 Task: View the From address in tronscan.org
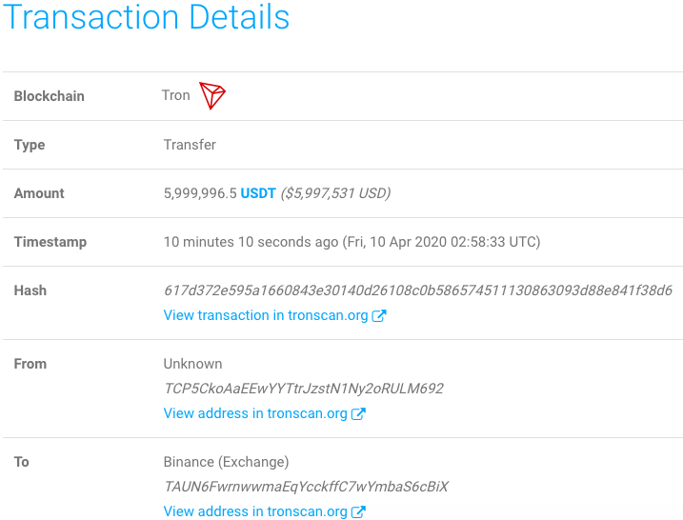coord(255,413)
